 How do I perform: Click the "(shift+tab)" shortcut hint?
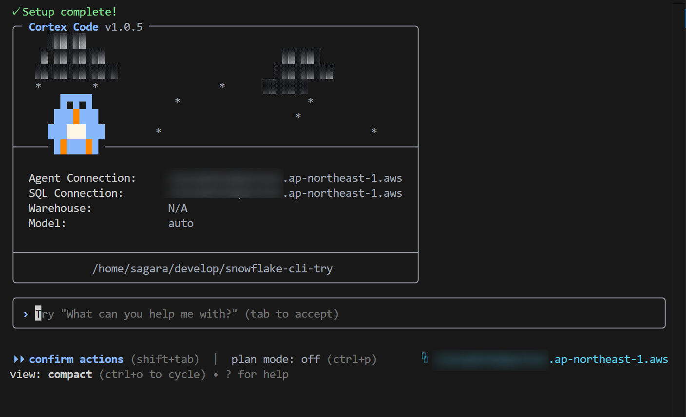(x=165, y=359)
